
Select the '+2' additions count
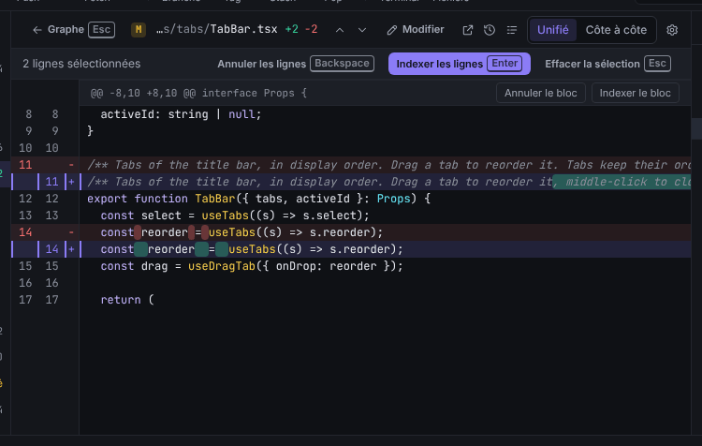click(x=291, y=30)
